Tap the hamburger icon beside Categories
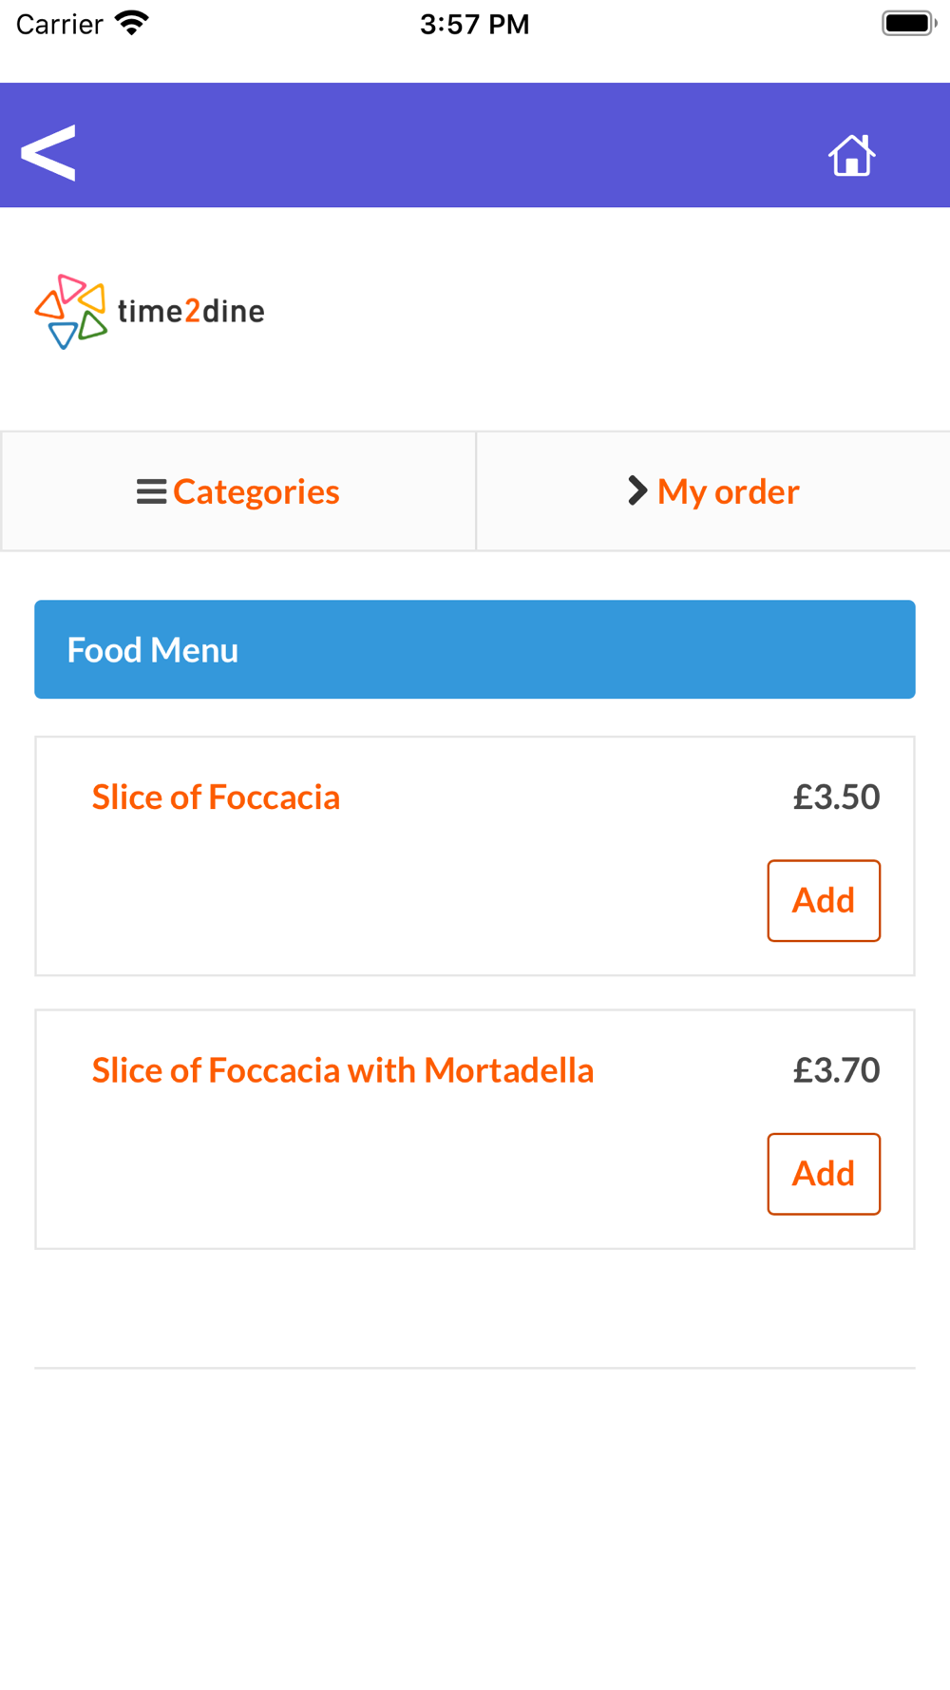 coord(151,491)
